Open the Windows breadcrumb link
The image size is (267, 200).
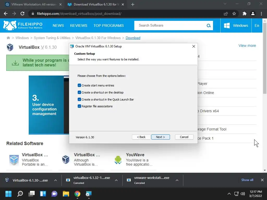click(x=22, y=38)
